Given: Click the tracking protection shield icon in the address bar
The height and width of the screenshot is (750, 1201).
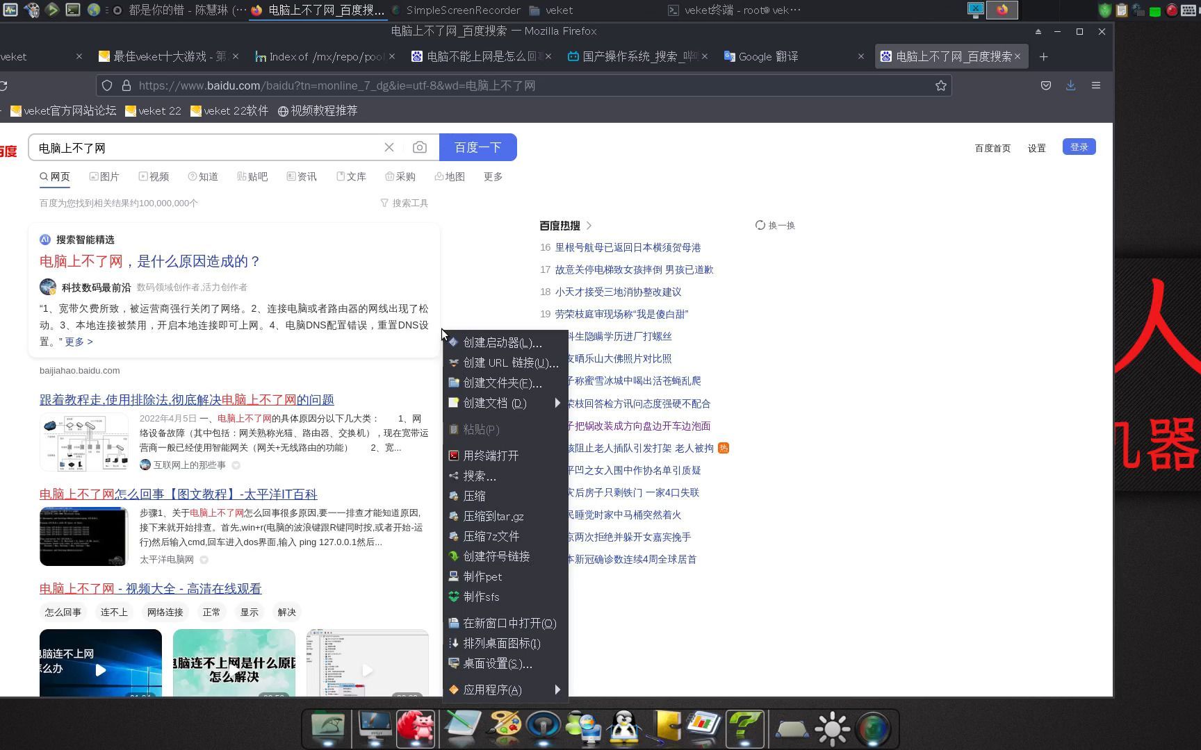Looking at the screenshot, I should [107, 85].
